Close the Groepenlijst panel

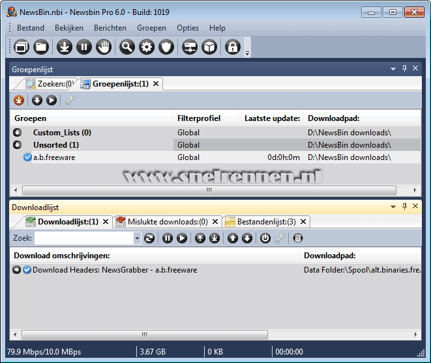click(415, 68)
